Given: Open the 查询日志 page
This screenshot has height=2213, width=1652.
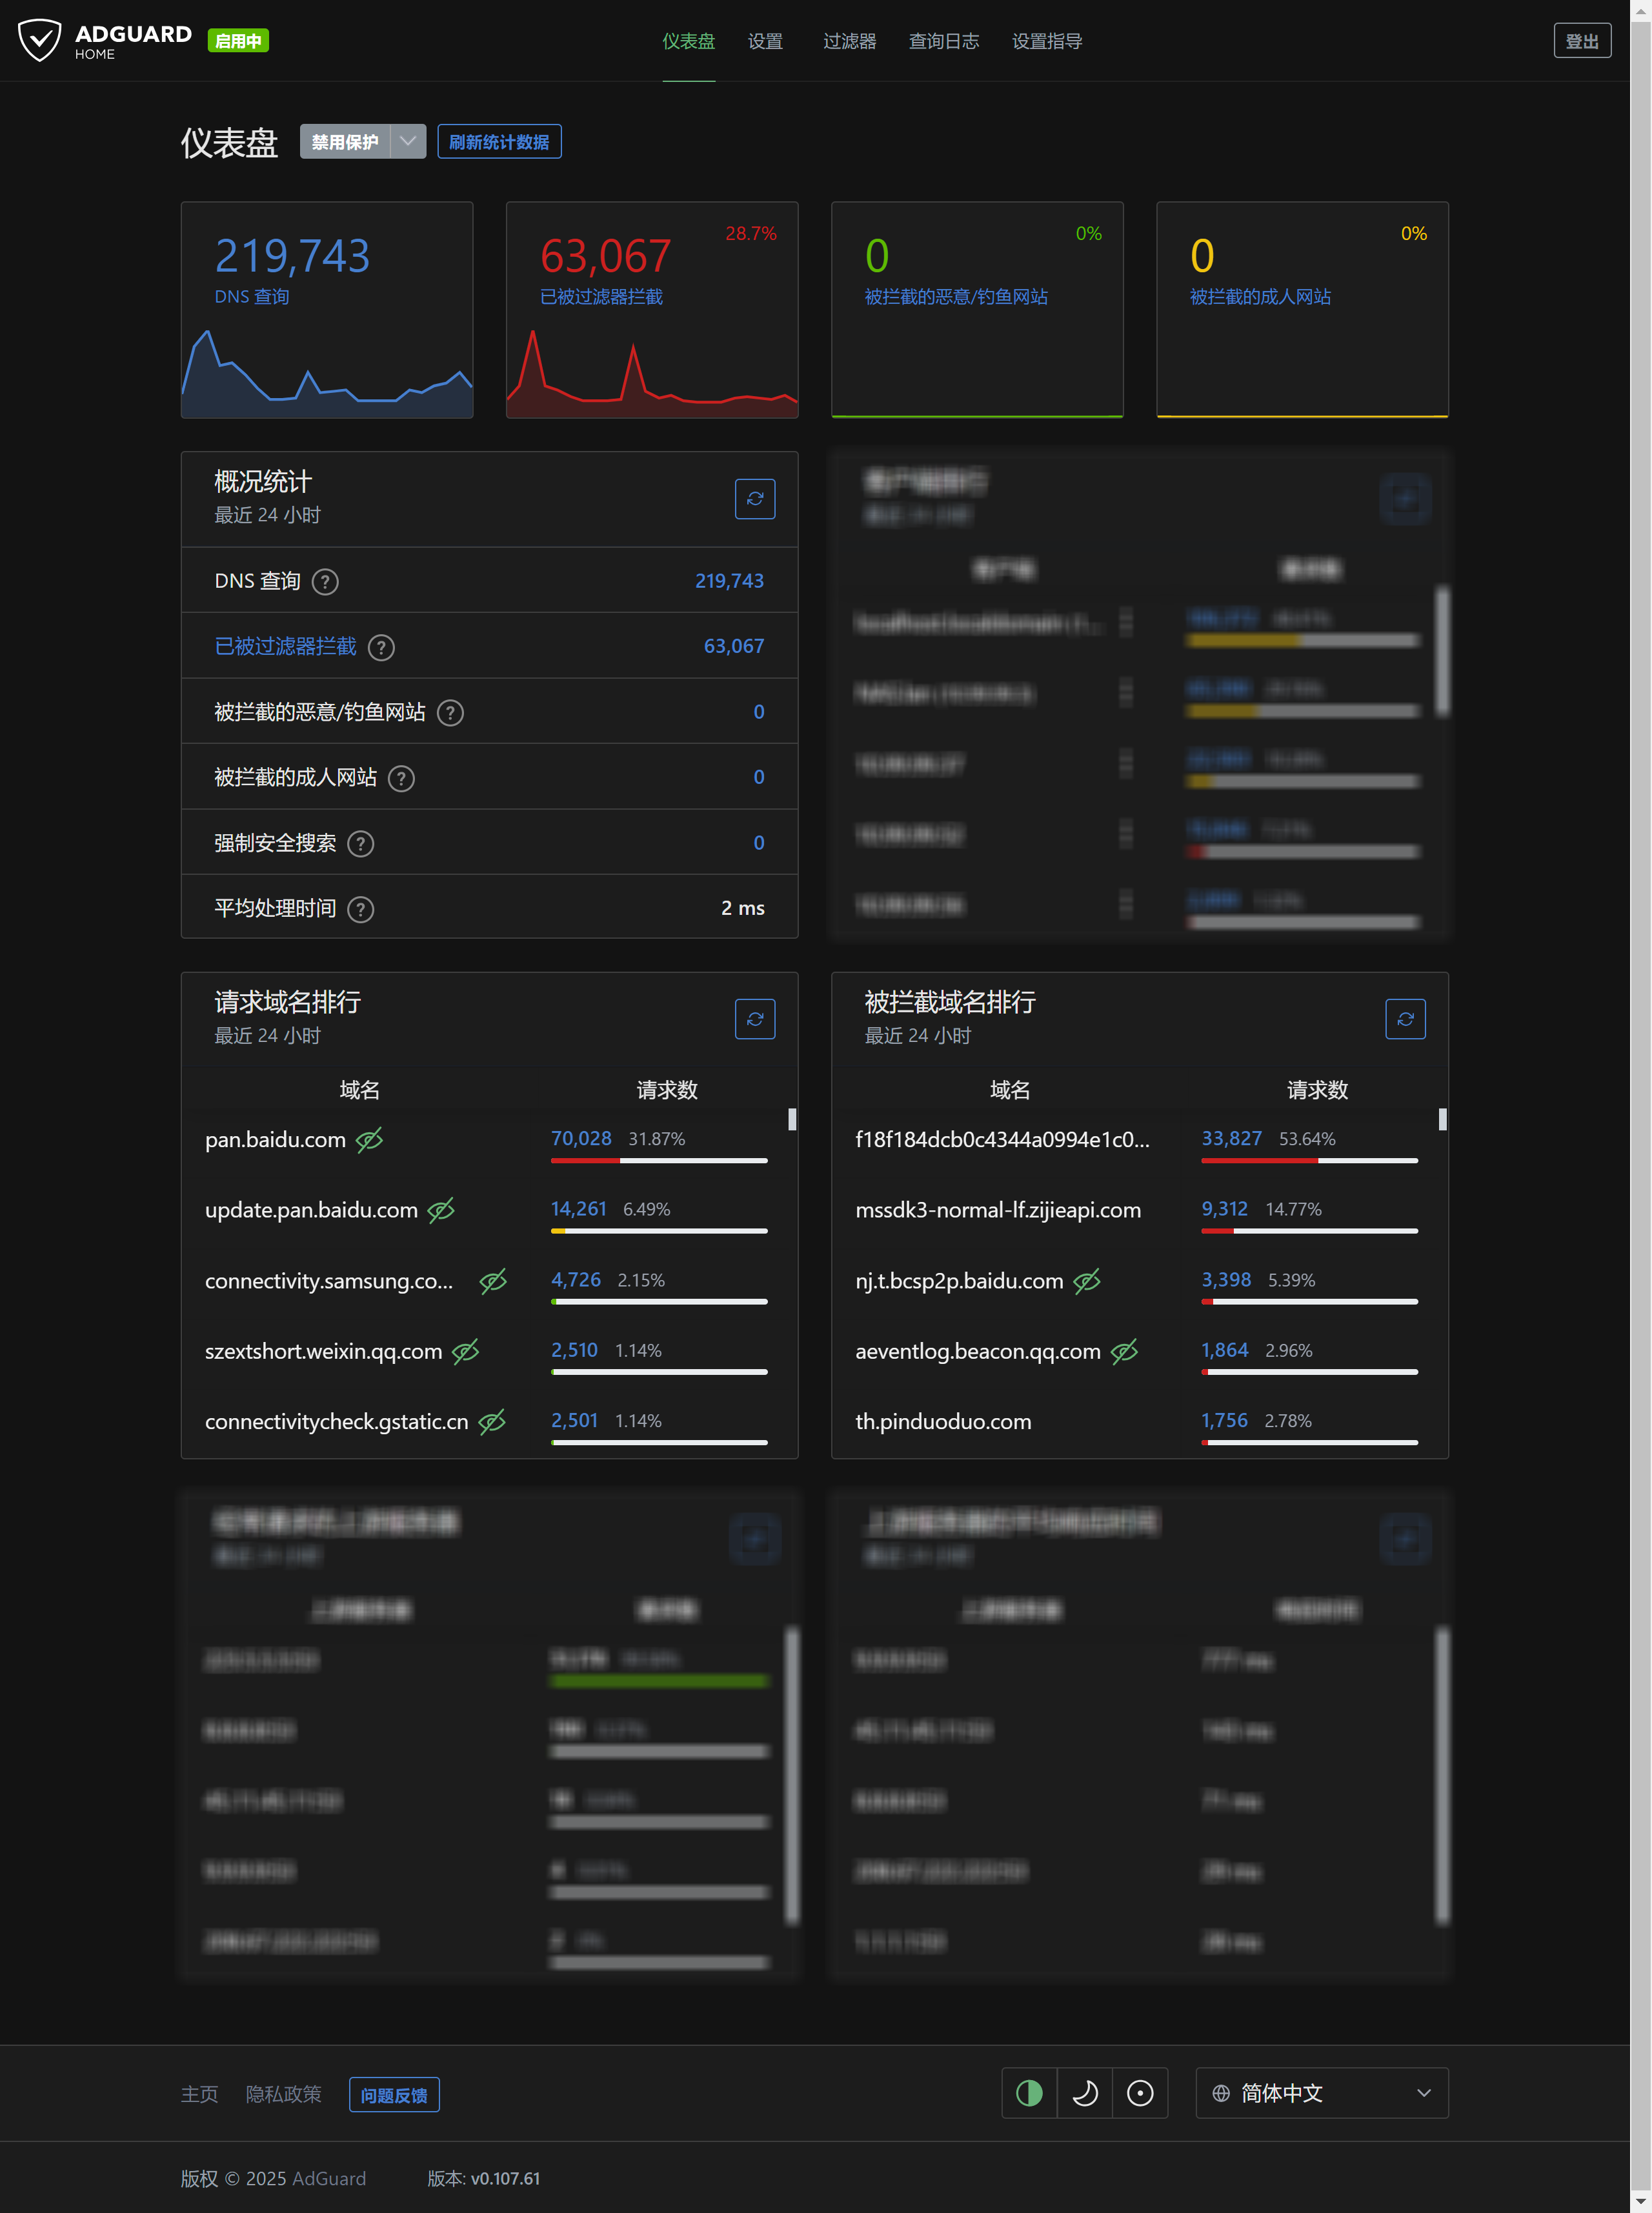Looking at the screenshot, I should (943, 41).
